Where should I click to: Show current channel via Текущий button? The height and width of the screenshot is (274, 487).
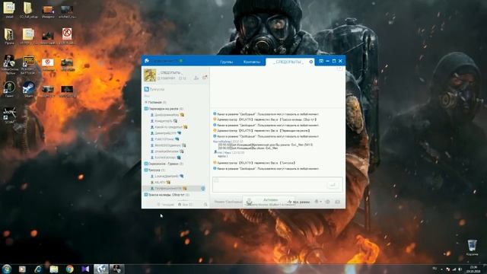point(166,205)
